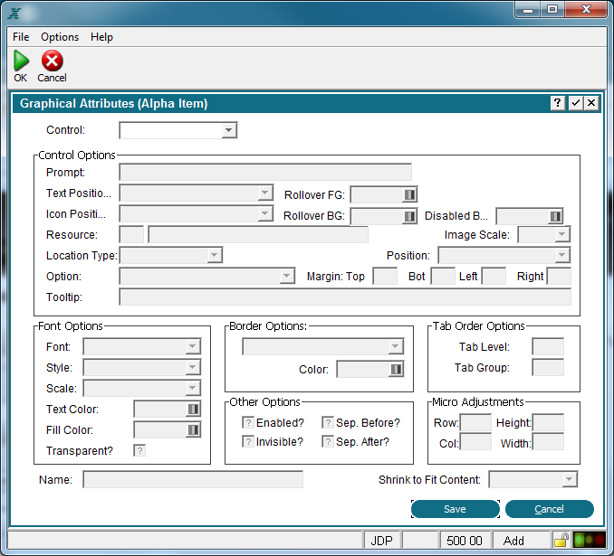Open the Fill Color picker button
Image resolution: width=614 pixels, height=556 pixels.
point(193,429)
